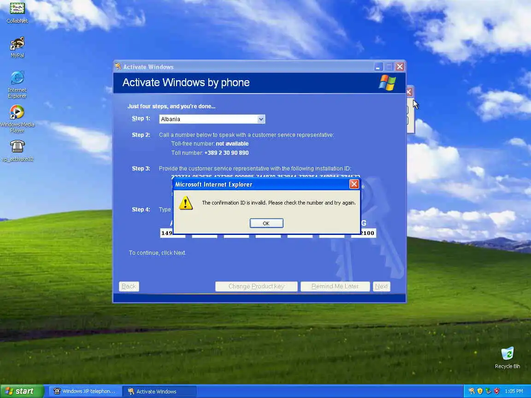Click the activation keys tray icon

coord(472,391)
